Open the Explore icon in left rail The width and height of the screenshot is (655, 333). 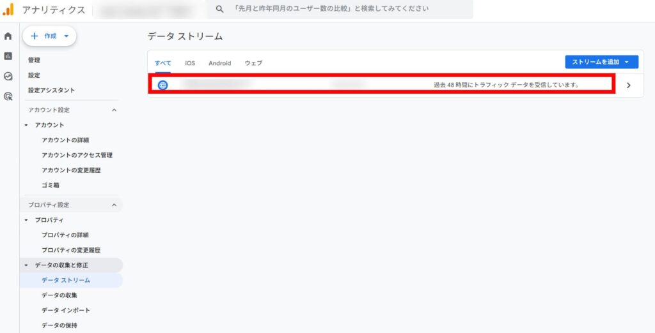coord(8,76)
